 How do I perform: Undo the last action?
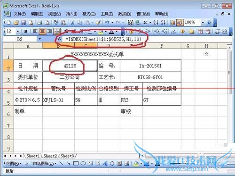coord(107,23)
